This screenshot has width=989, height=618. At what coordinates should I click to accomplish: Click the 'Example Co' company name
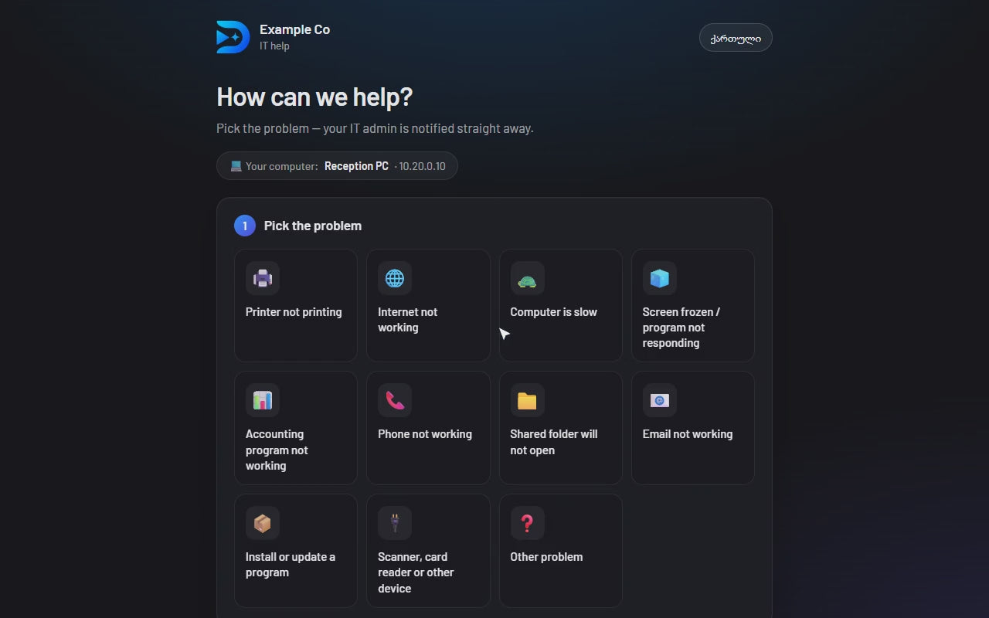294,29
